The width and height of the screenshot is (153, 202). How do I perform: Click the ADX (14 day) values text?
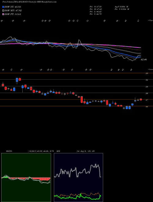[x=85, y=151]
